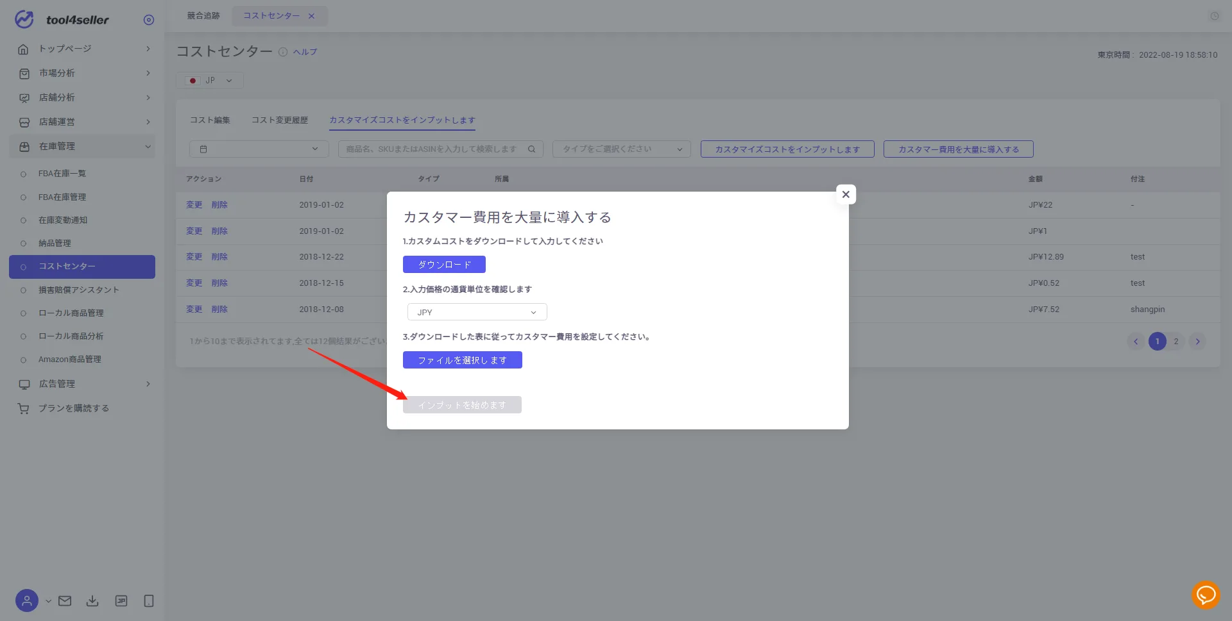Open the ヘルプ link
1232x621 pixels.
[x=305, y=52]
